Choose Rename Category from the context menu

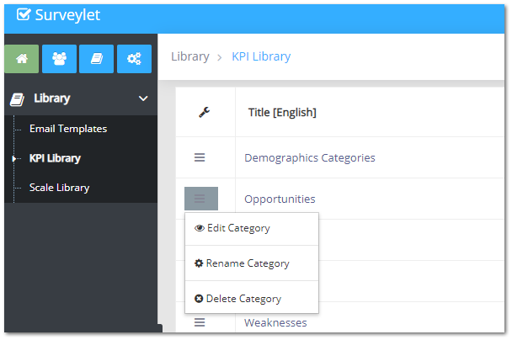252,263
